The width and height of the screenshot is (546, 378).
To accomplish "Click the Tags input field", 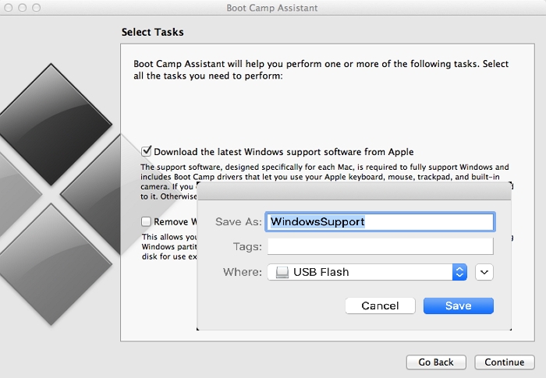I will pyautogui.click(x=381, y=246).
